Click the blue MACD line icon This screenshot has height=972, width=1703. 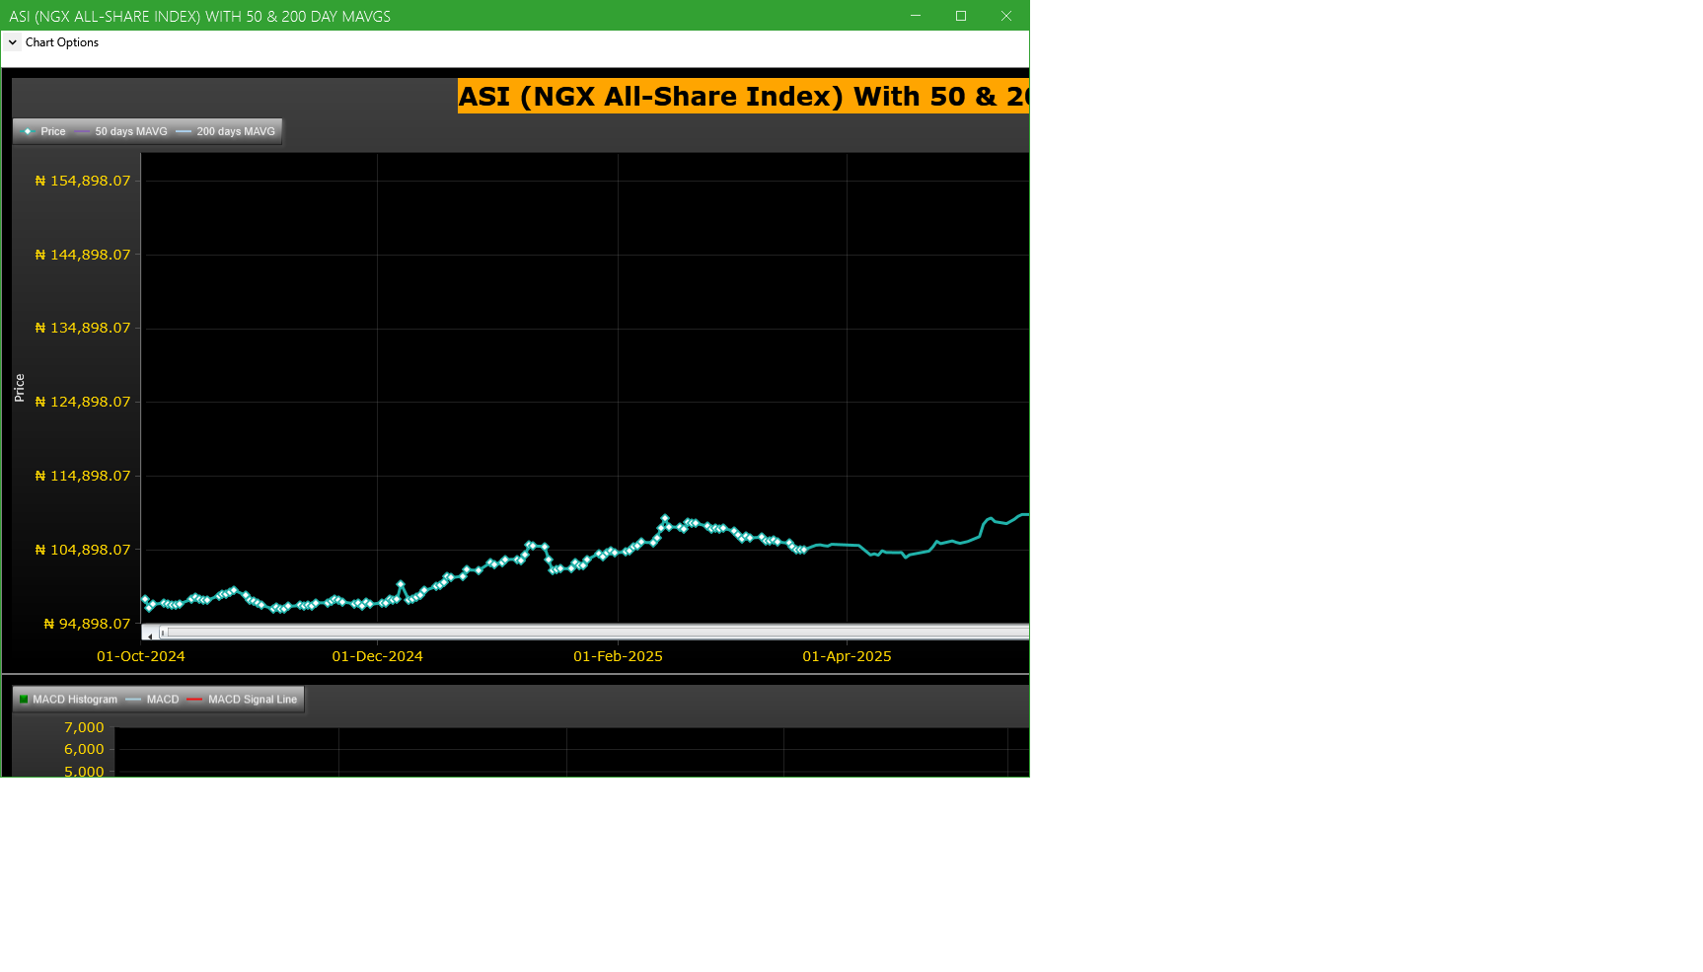133,699
